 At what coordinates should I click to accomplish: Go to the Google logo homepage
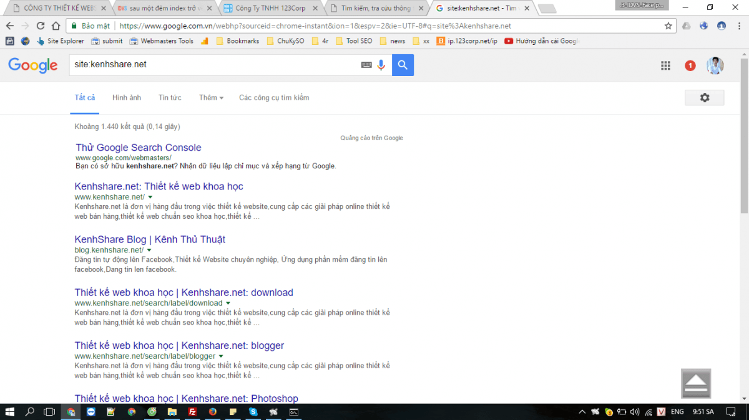click(33, 65)
